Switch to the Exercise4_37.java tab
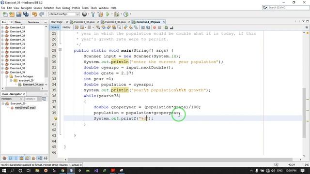Screen dimensions: 310x174 pos(84,22)
